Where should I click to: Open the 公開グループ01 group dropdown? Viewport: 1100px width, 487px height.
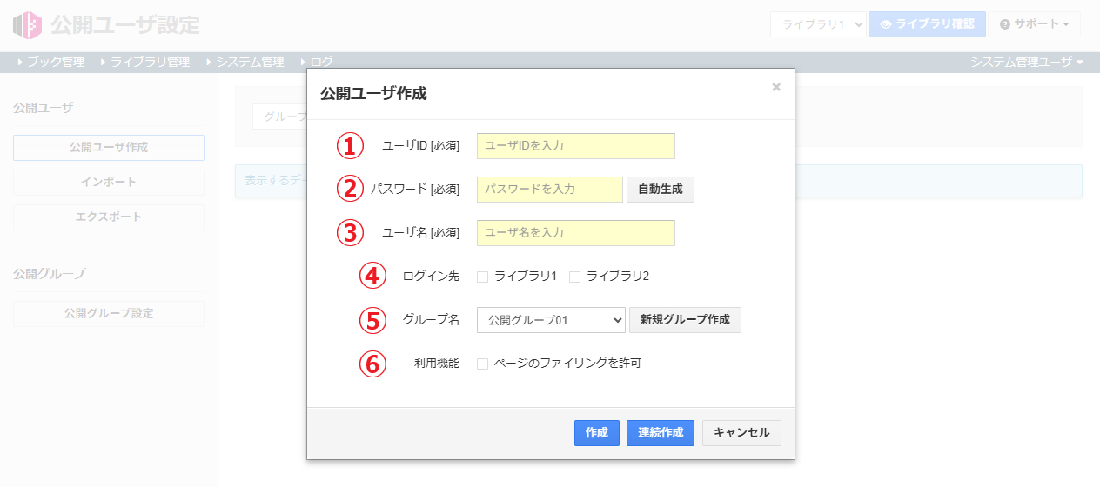551,320
